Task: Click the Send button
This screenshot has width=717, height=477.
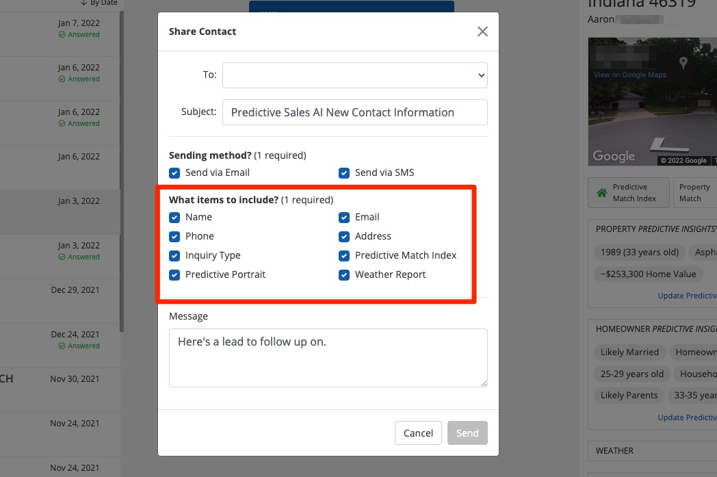Action: [467, 433]
